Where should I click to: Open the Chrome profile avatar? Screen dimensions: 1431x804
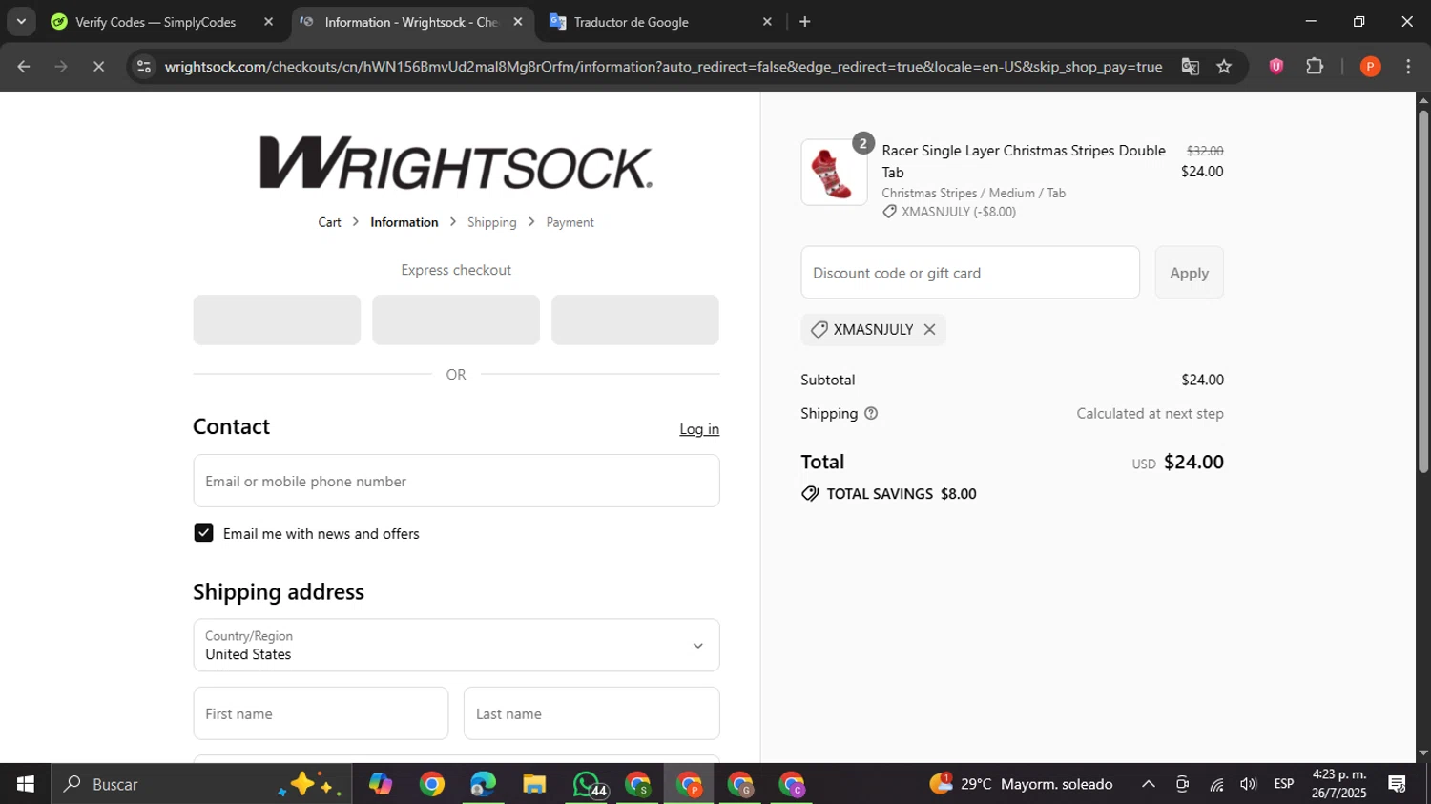coord(1370,67)
